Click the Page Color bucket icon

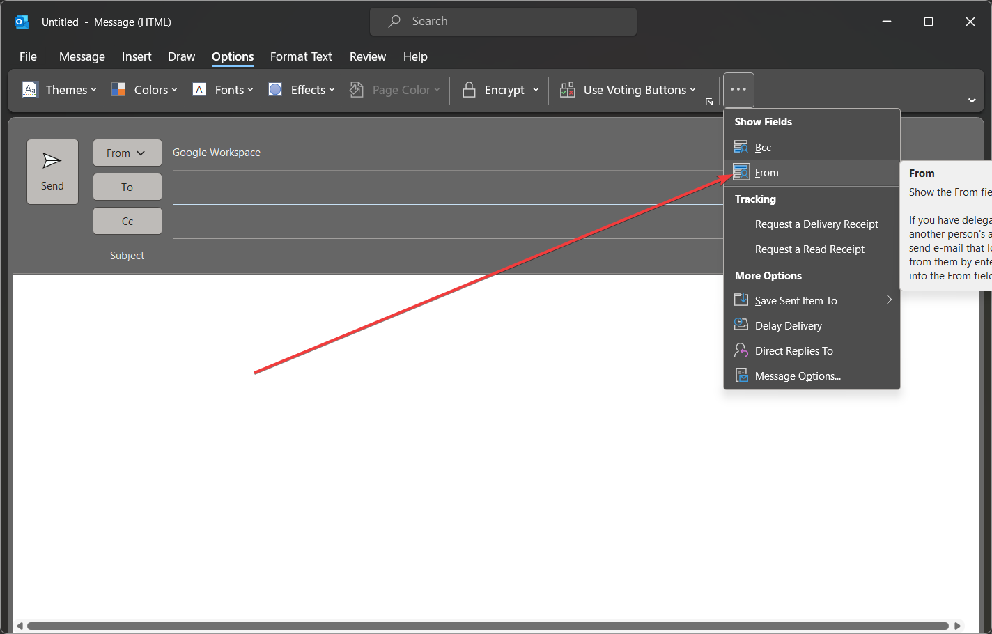[357, 90]
